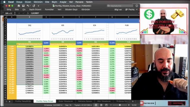The height and width of the screenshot is (107, 190).
Task: Select the TPZ line chart
Action: tap(30, 32)
